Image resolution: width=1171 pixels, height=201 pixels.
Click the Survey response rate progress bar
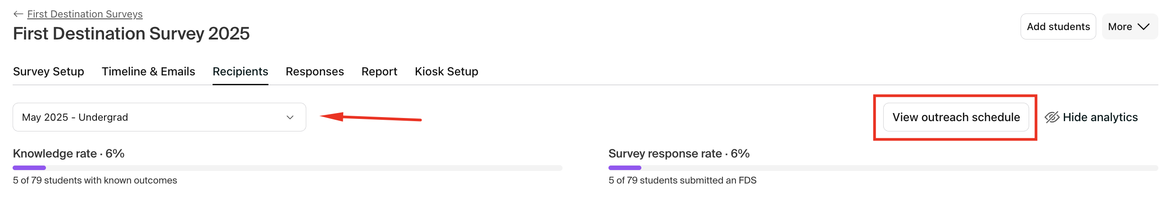(x=883, y=168)
